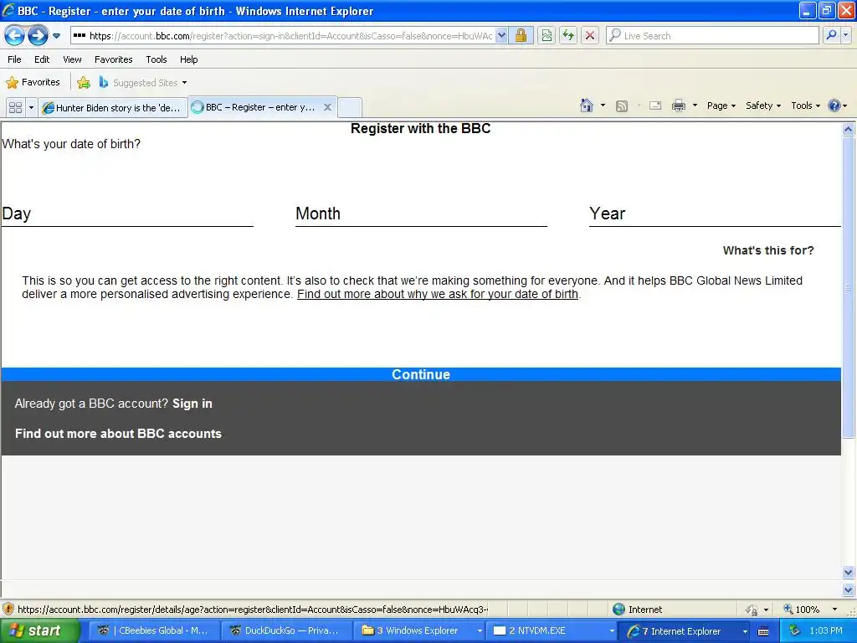Open Windows Explorer taskbar group

click(419, 630)
